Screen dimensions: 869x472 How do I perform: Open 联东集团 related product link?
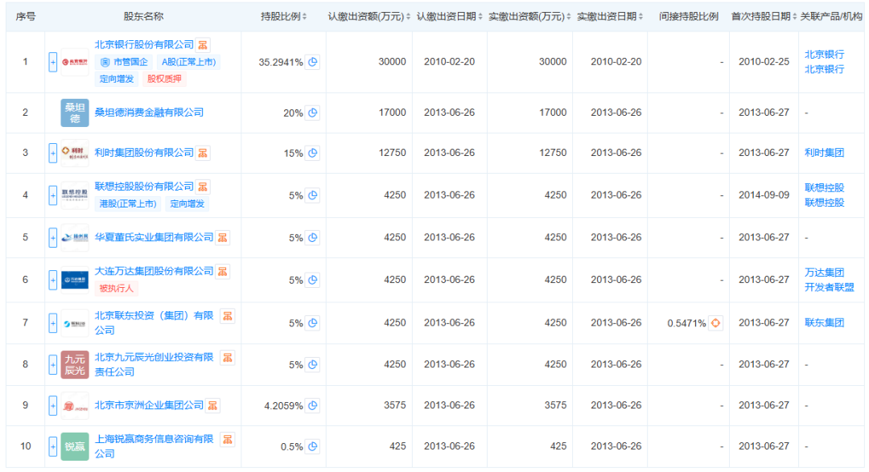824,323
